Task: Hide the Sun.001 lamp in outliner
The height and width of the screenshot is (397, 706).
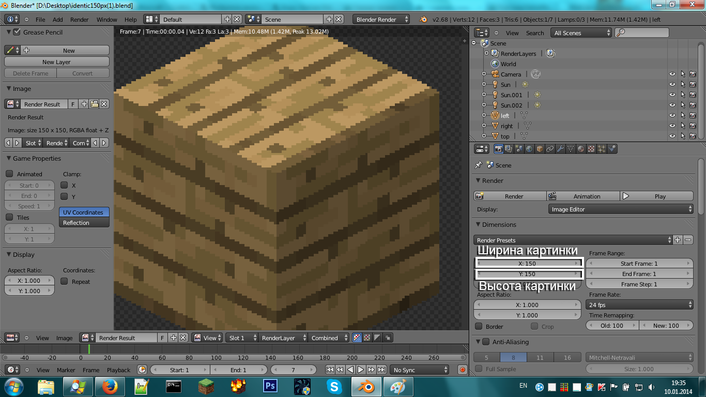Action: tap(672, 95)
